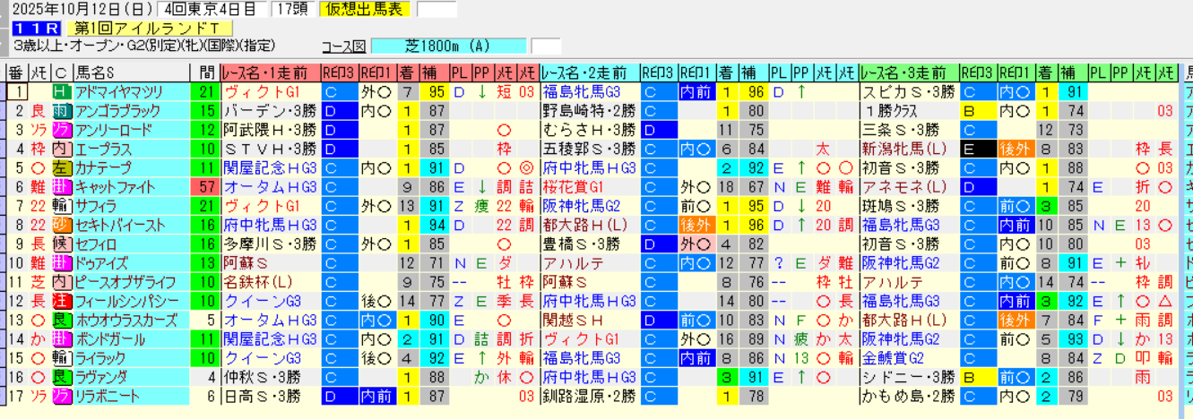Click yellow B cell in アンゴラブラック's row
Image resolution: width=1193 pixels, height=419 pixels.
(978, 111)
